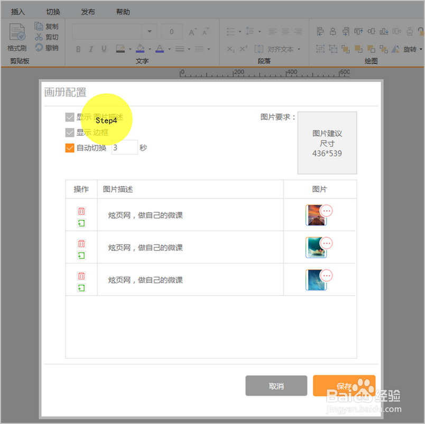Click align objects right icon in 绘图
425x424 pixels.
(x=346, y=31)
